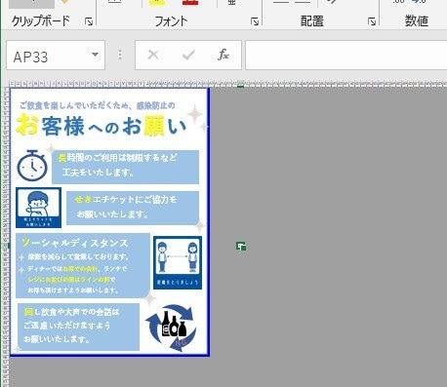Click the poster title お客様へのお願い
Image resolution: width=447 pixels, height=387 pixels.
click(102, 126)
